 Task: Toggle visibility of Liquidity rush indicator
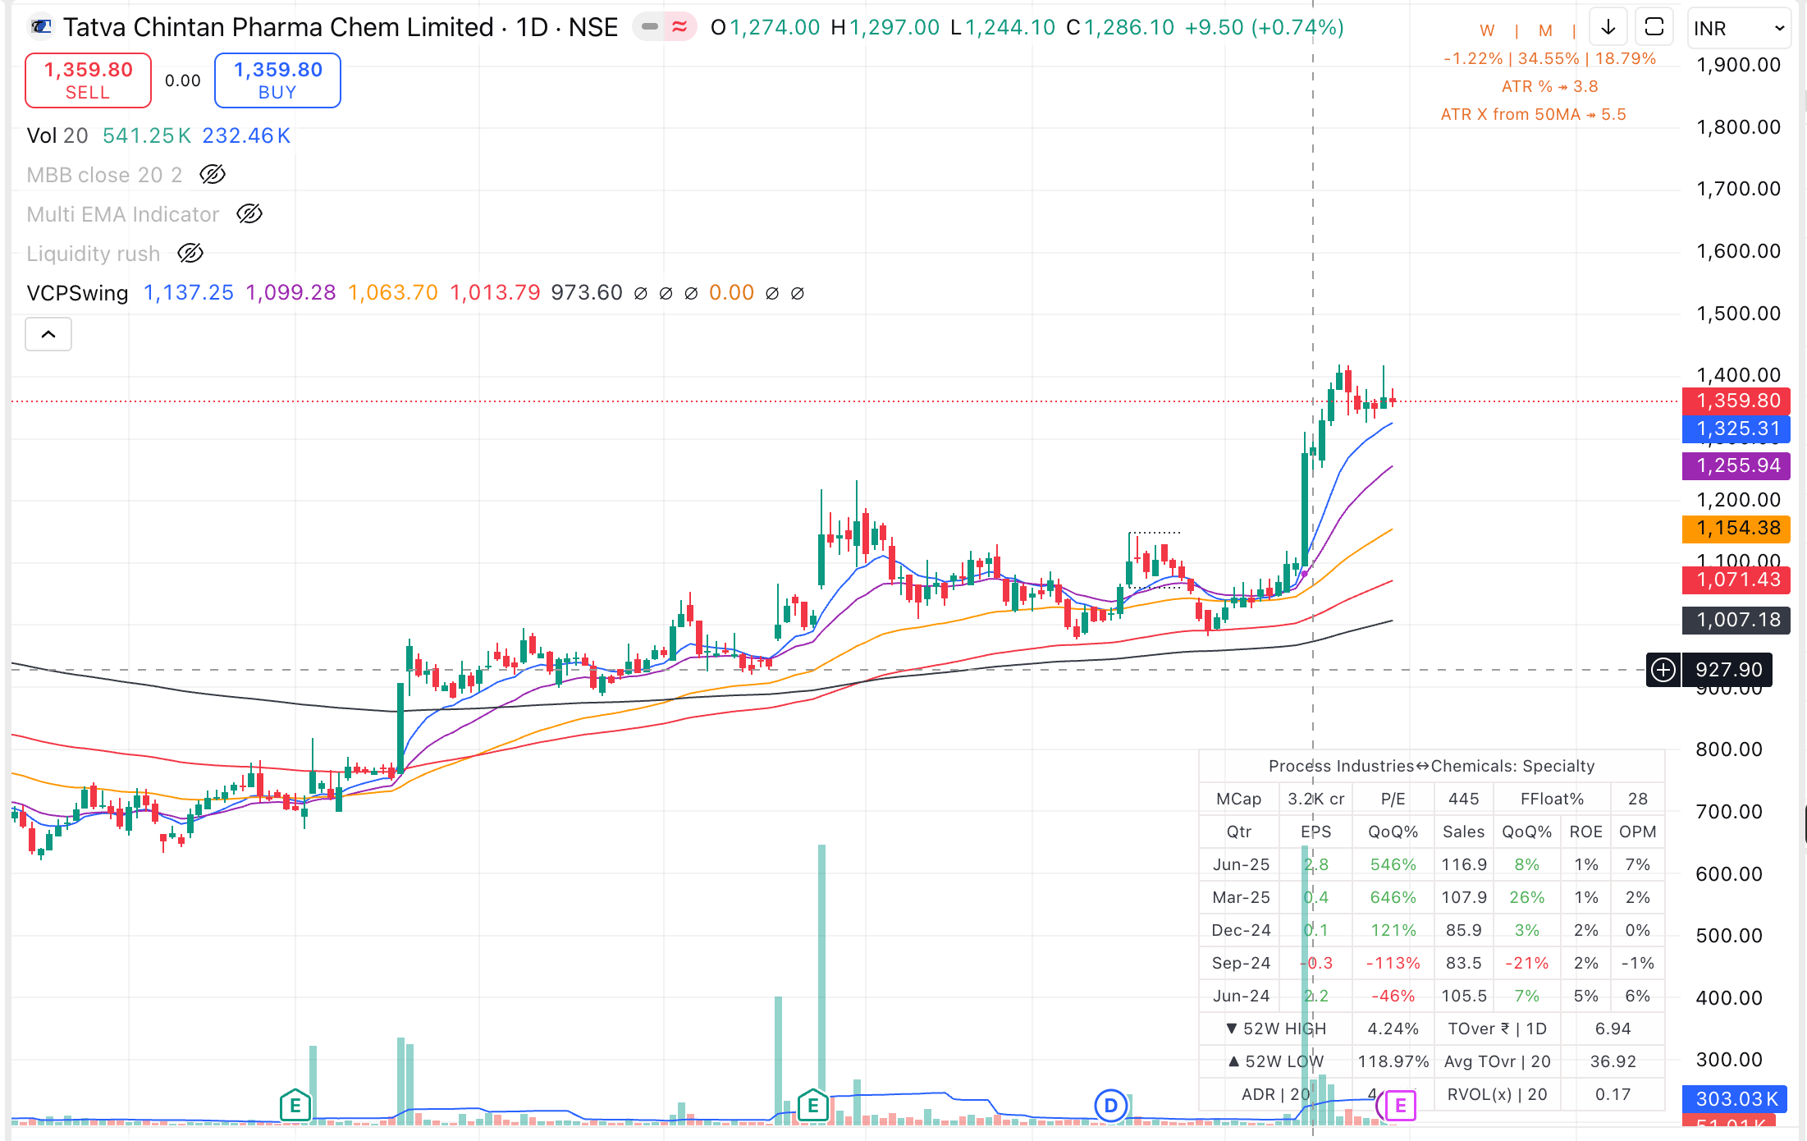click(190, 254)
